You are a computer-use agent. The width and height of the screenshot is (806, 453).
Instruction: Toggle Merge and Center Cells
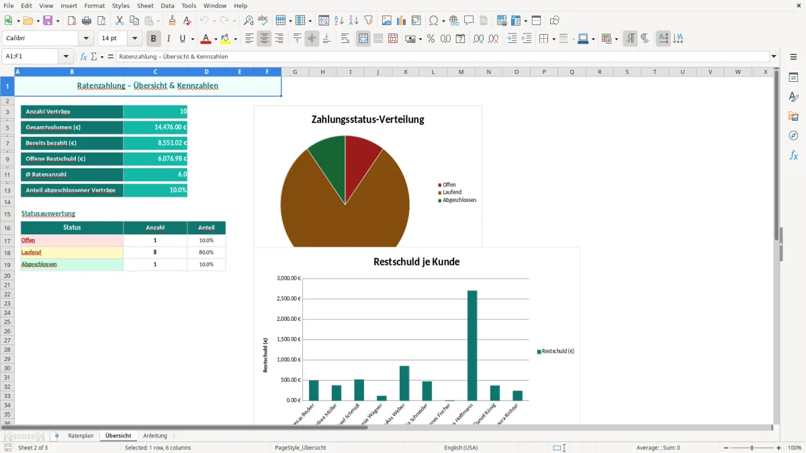tap(363, 39)
